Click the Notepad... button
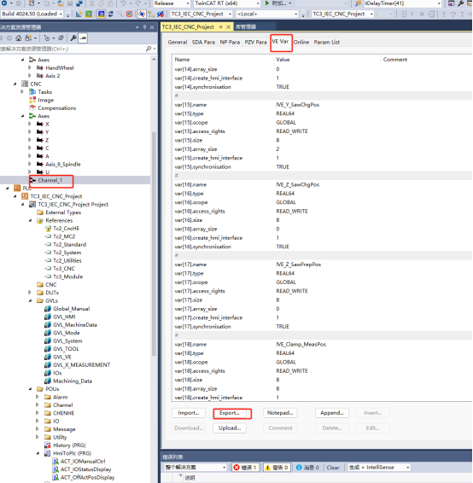The image size is (473, 483). point(280,413)
